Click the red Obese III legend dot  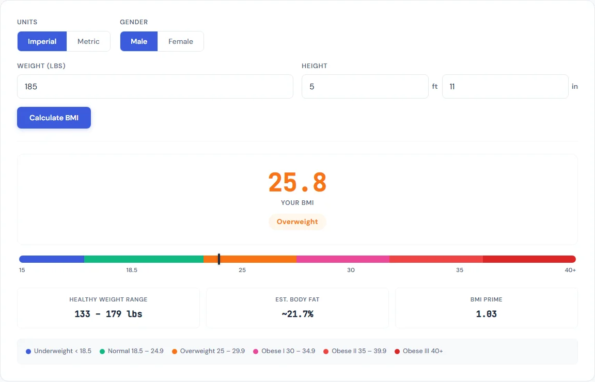(x=397, y=351)
